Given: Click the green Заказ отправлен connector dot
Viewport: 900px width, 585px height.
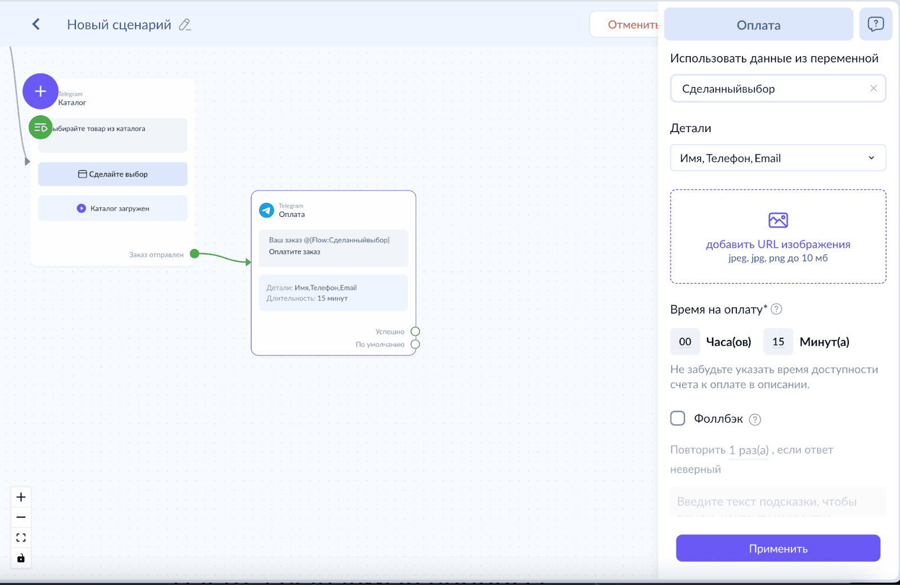Looking at the screenshot, I should point(195,253).
